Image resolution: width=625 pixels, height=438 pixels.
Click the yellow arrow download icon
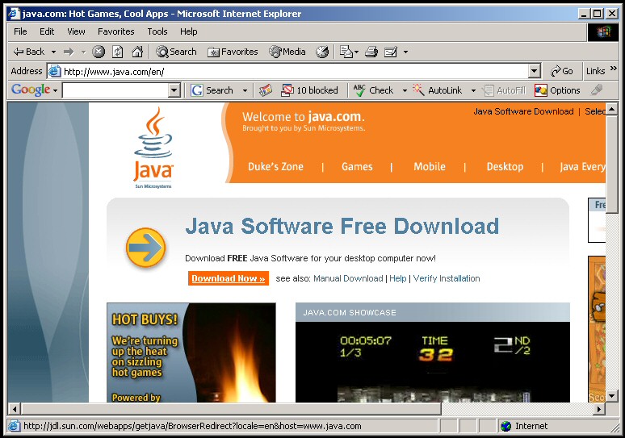145,248
